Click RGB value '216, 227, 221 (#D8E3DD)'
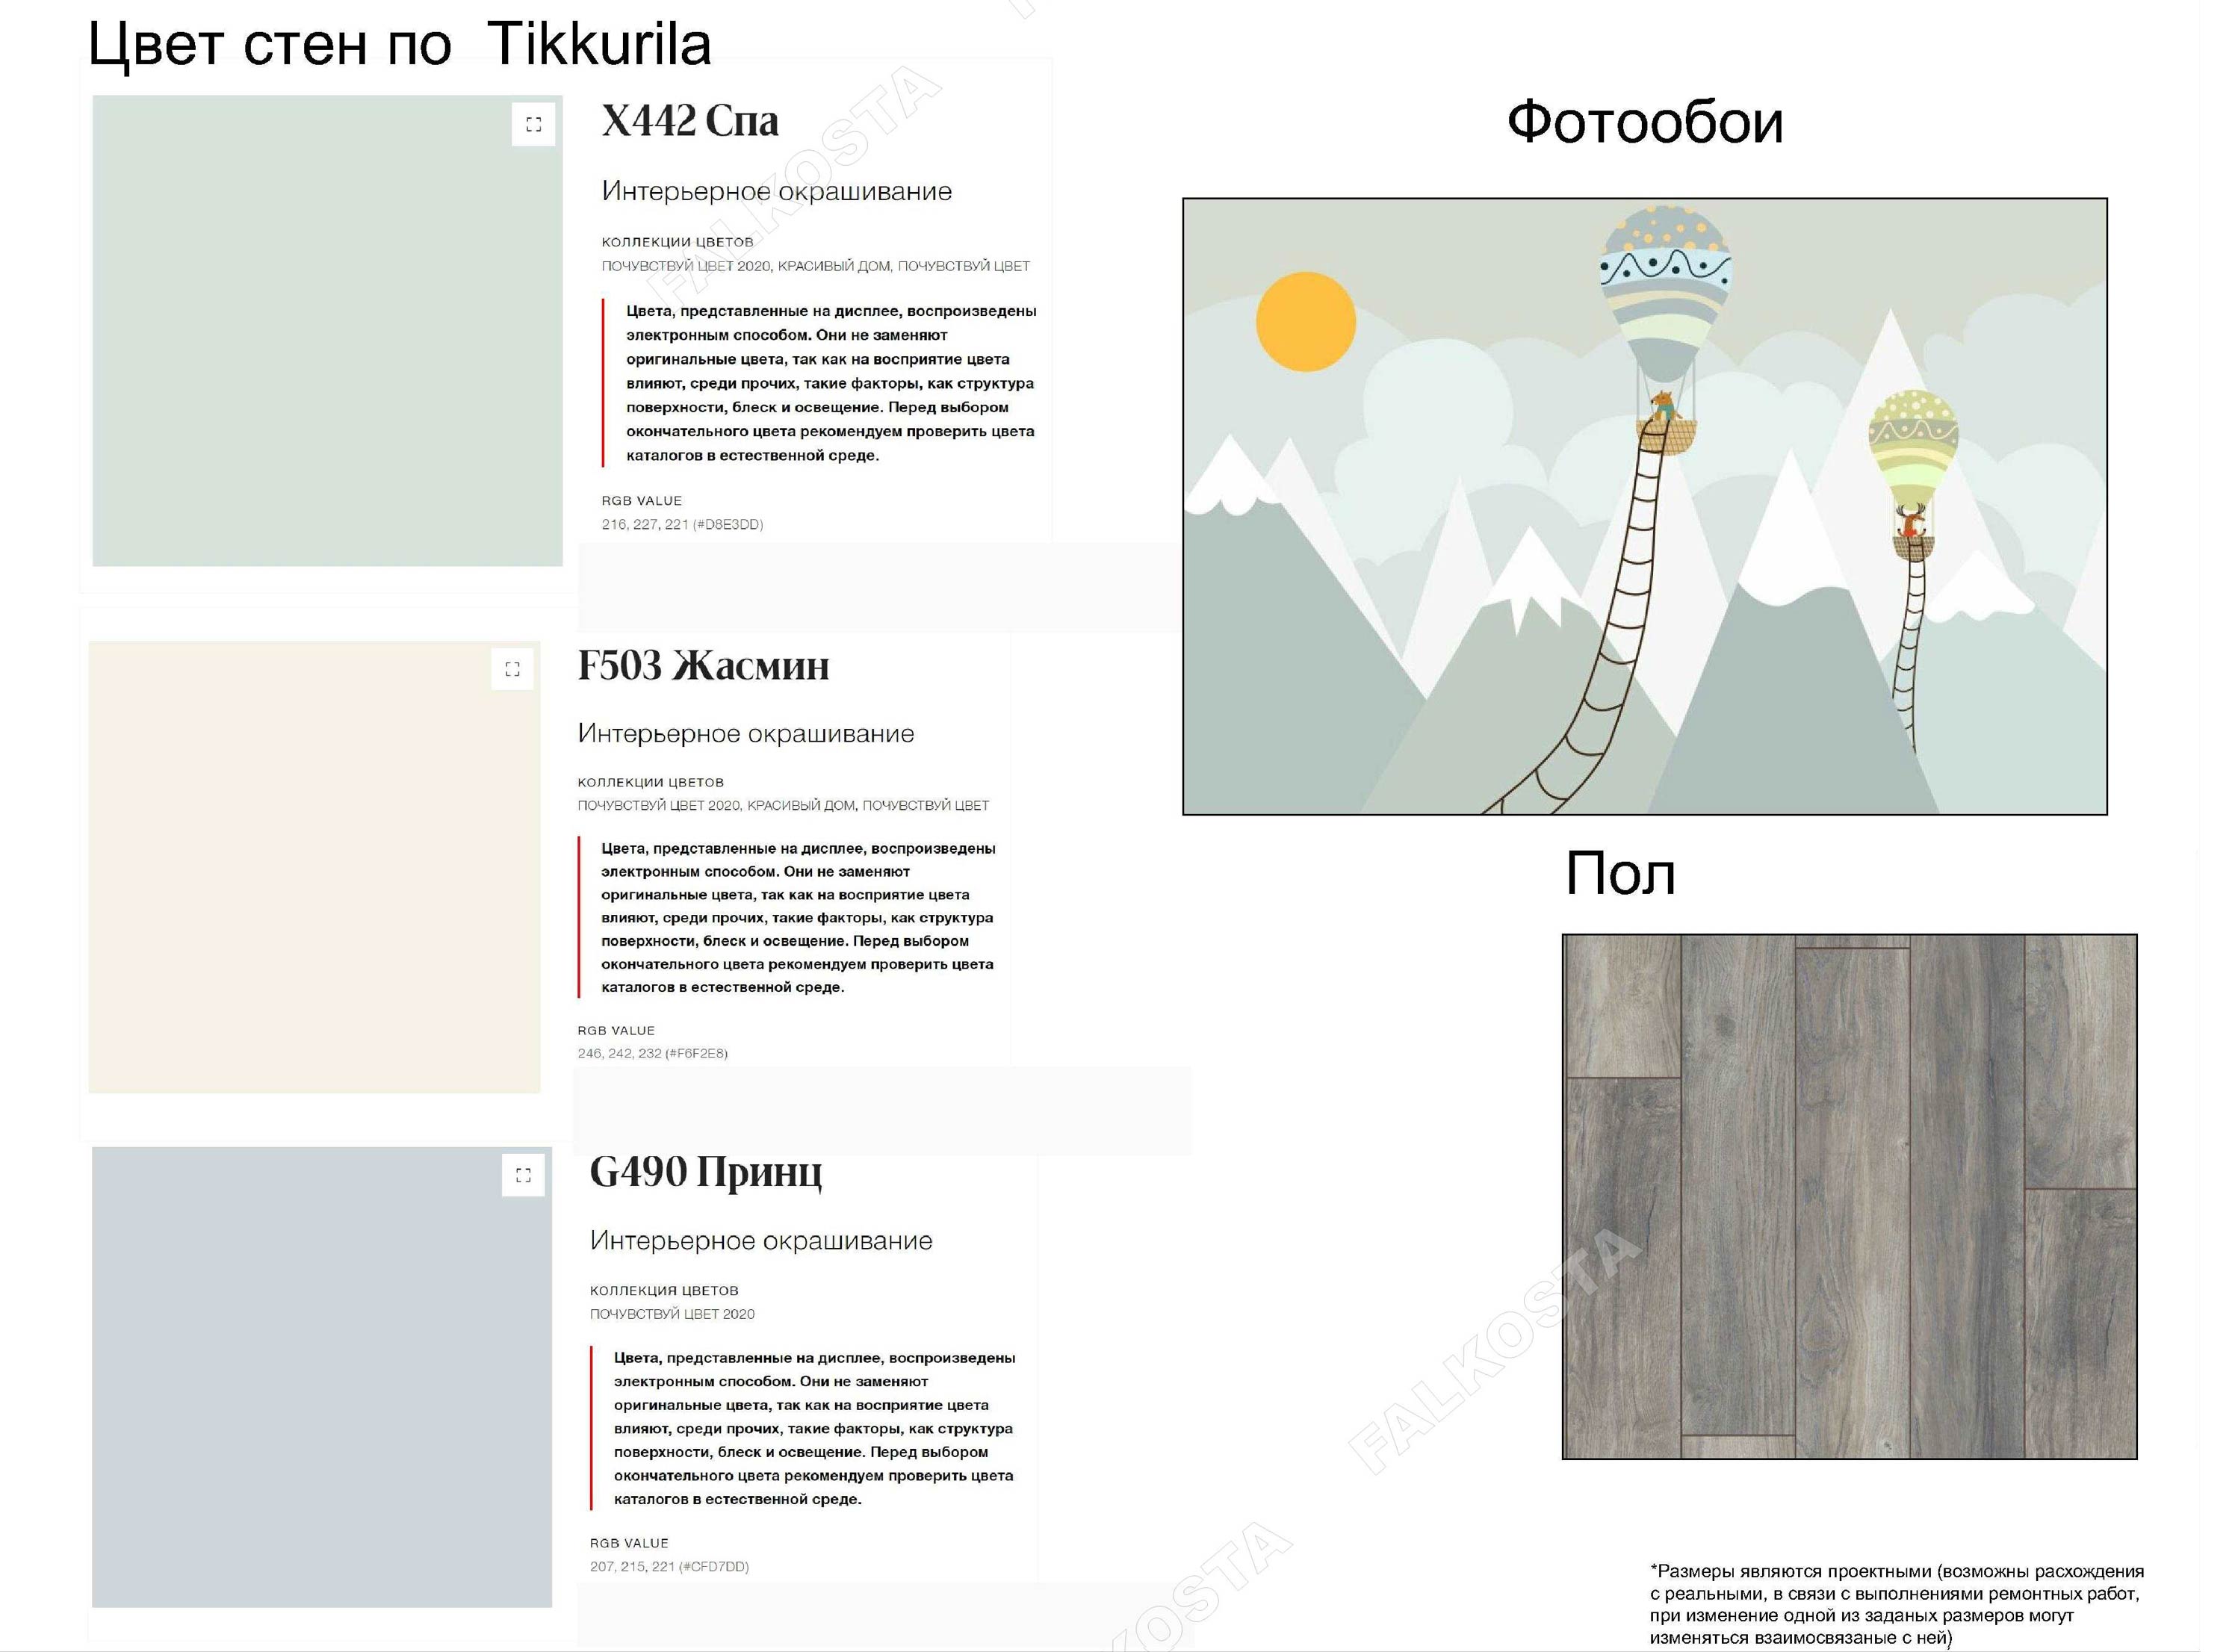The width and height of the screenshot is (2235, 1652). [x=682, y=524]
